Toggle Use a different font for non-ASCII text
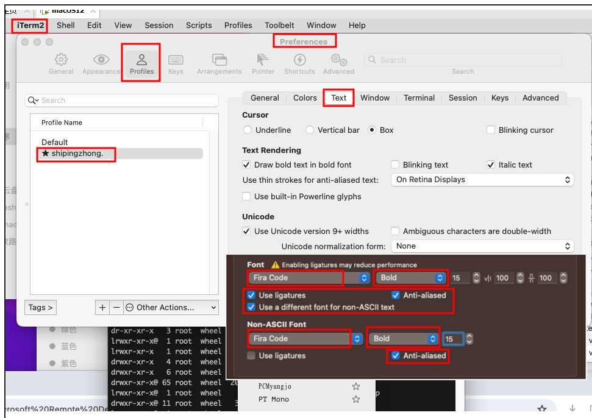592x418 pixels. pyautogui.click(x=251, y=307)
